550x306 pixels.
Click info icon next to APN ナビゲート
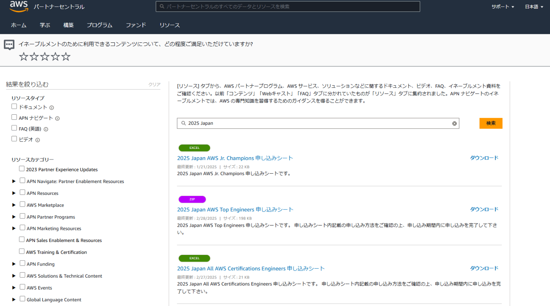(57, 119)
